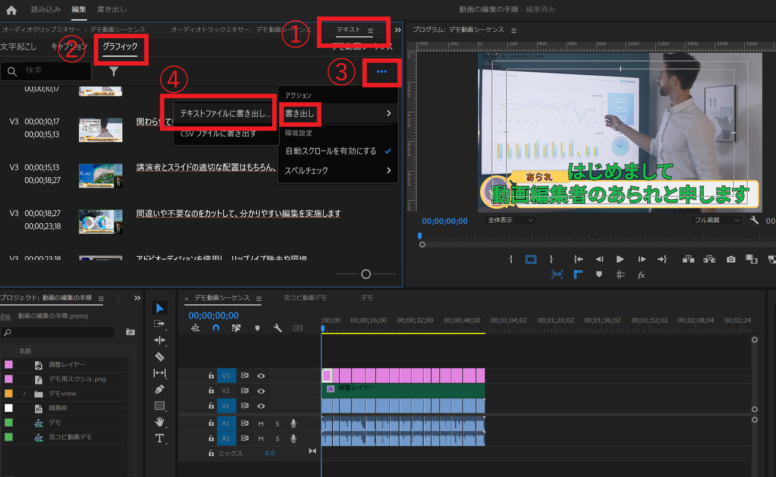Click new bin icon in project panel

[x=130, y=332]
